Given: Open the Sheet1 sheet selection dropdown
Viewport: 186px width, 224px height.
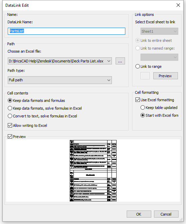Looking at the screenshot, I should 159,31.
